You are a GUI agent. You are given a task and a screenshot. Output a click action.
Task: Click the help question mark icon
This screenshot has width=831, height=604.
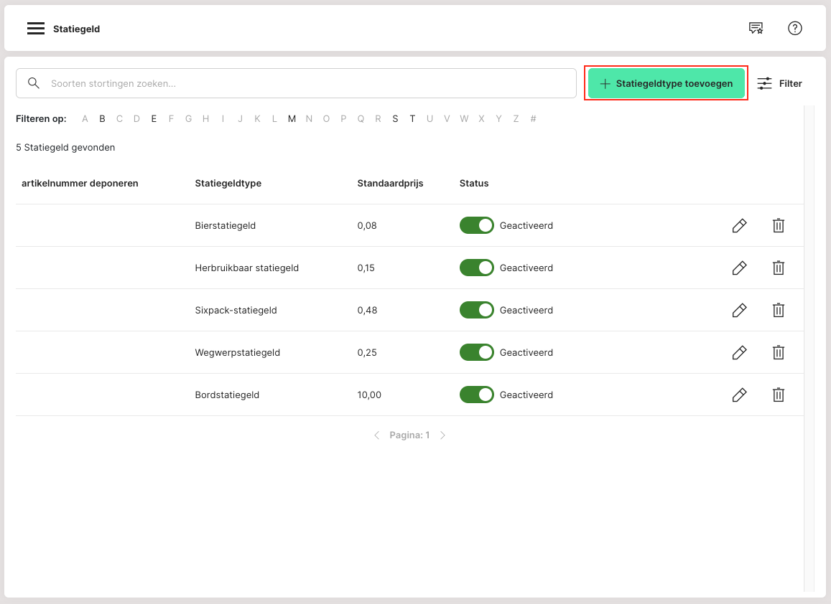click(794, 29)
